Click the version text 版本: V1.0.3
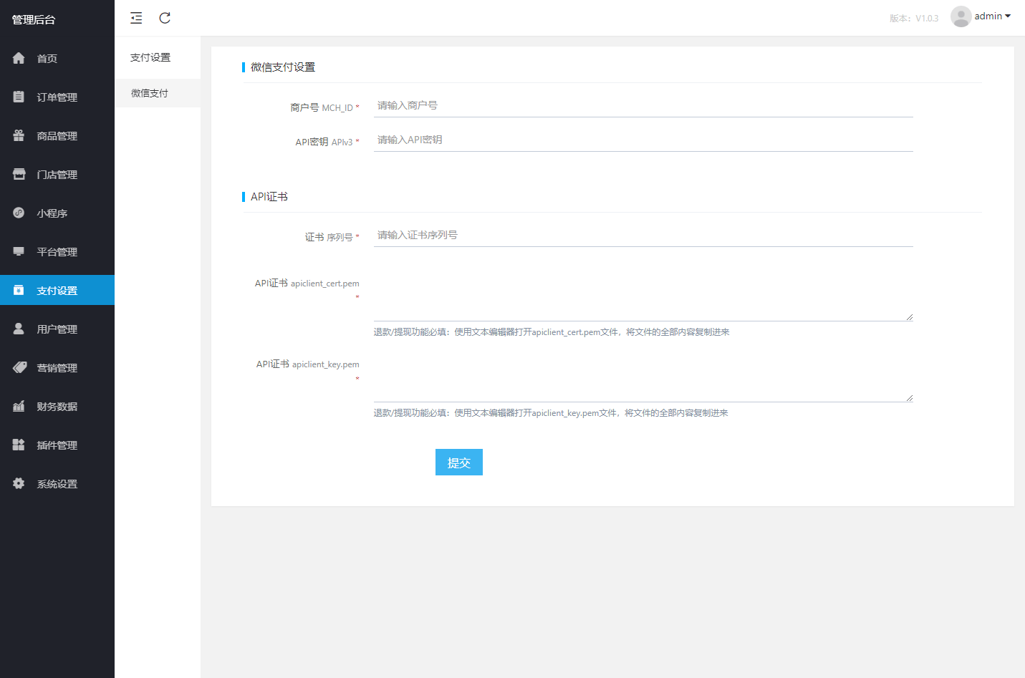The height and width of the screenshot is (678, 1025). click(x=914, y=18)
